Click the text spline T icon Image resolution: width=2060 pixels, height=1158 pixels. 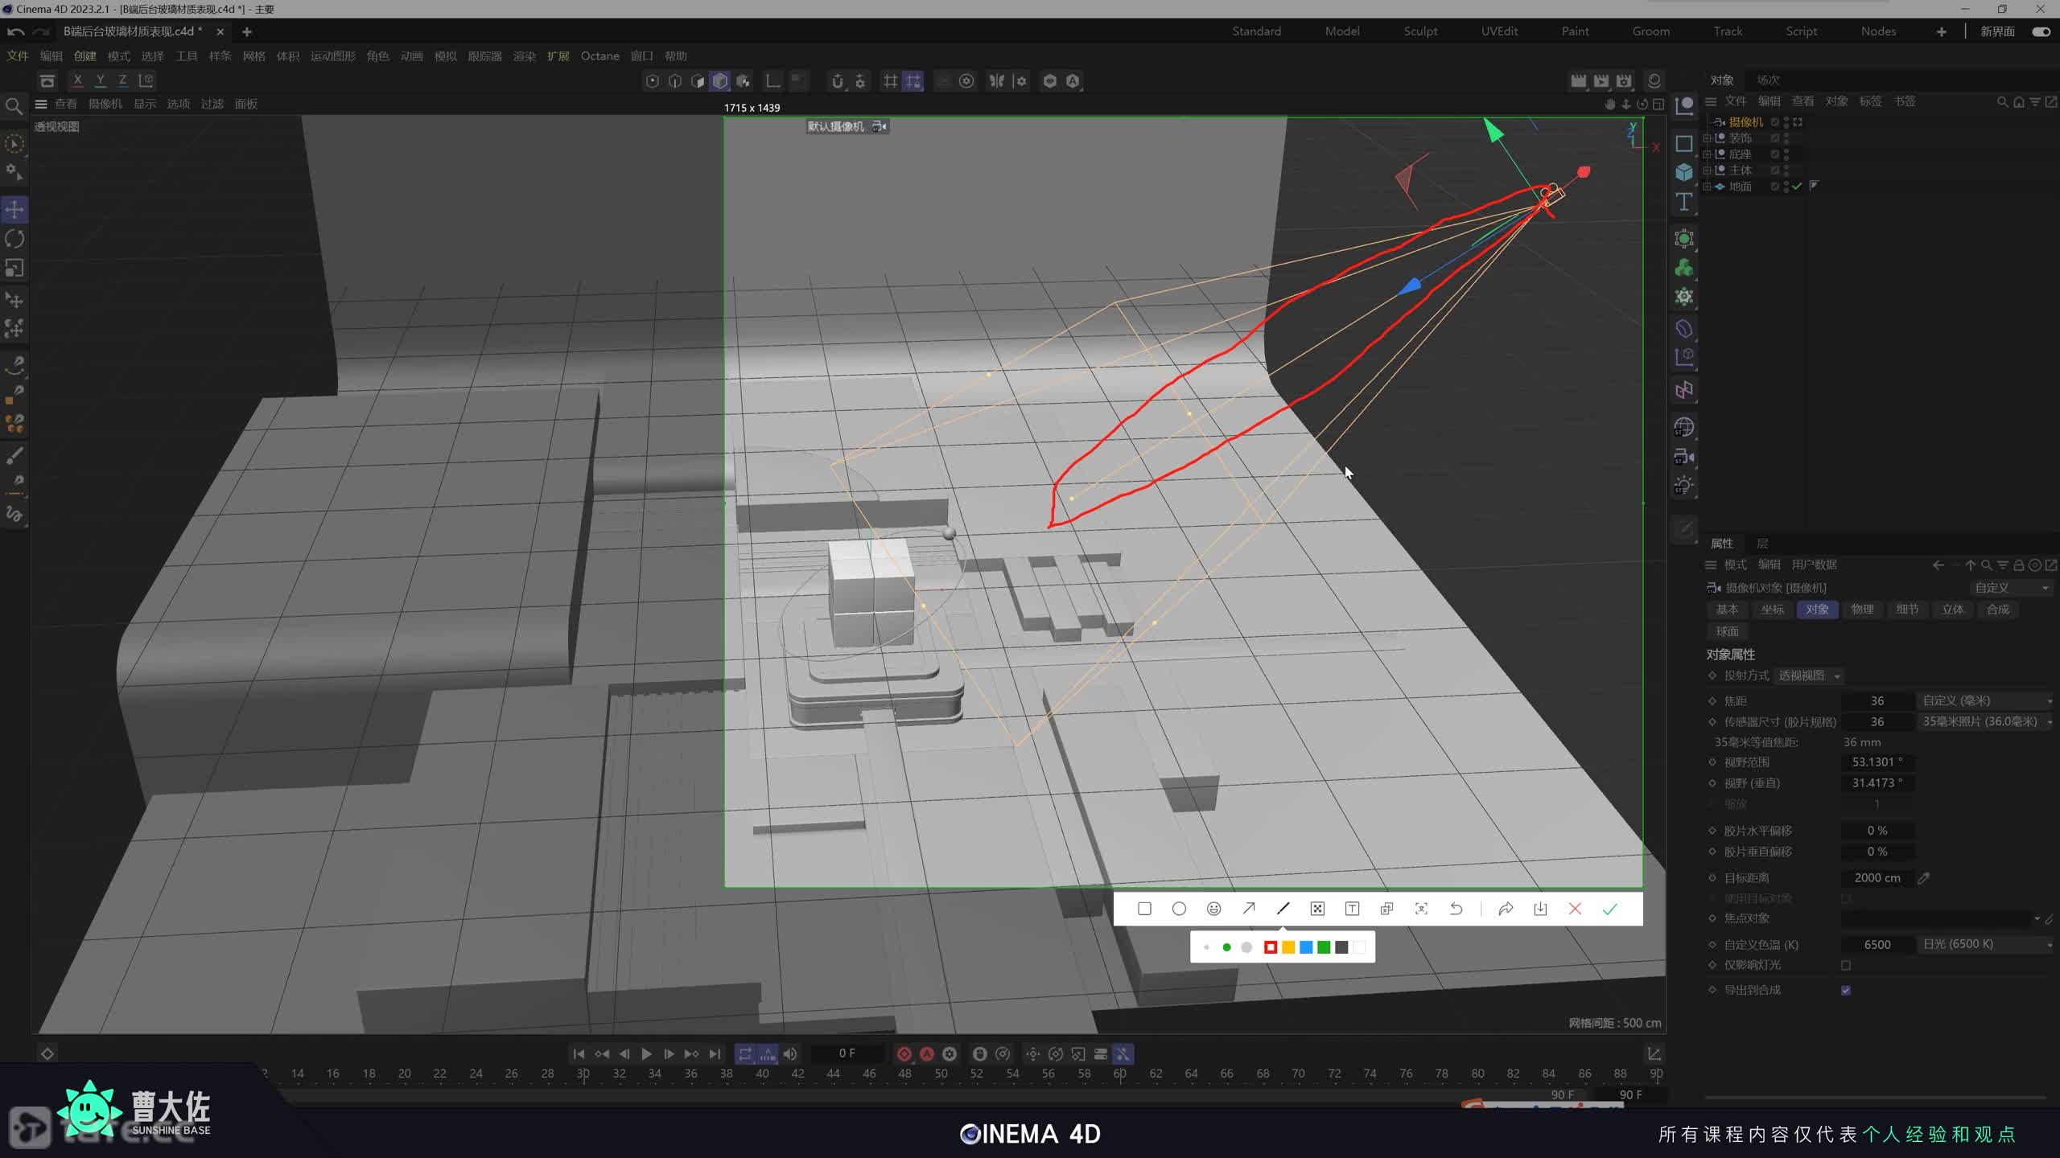1684,202
